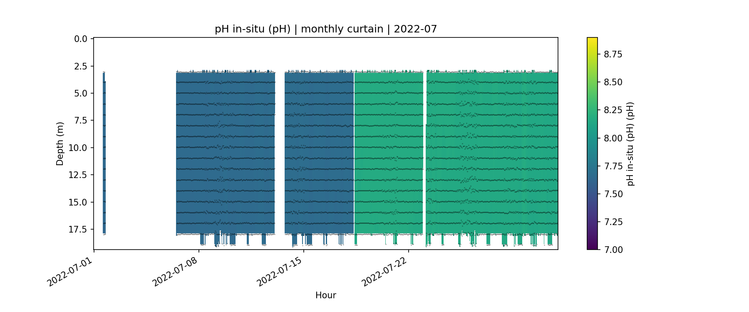Click the 7.00 colorbar tick label
This screenshot has width=749, height=312.
[x=613, y=250]
